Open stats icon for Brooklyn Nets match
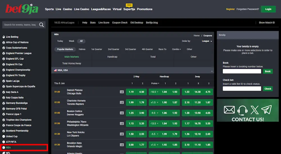 [x=122, y=145]
